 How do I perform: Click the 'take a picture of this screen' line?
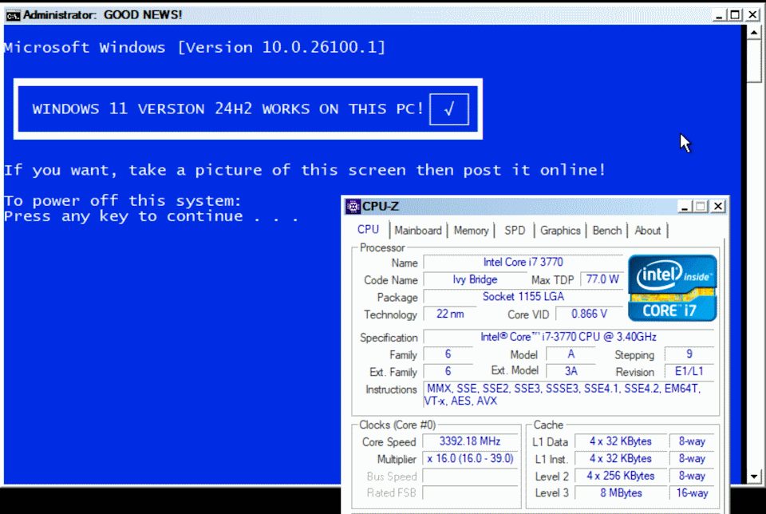tap(305, 170)
